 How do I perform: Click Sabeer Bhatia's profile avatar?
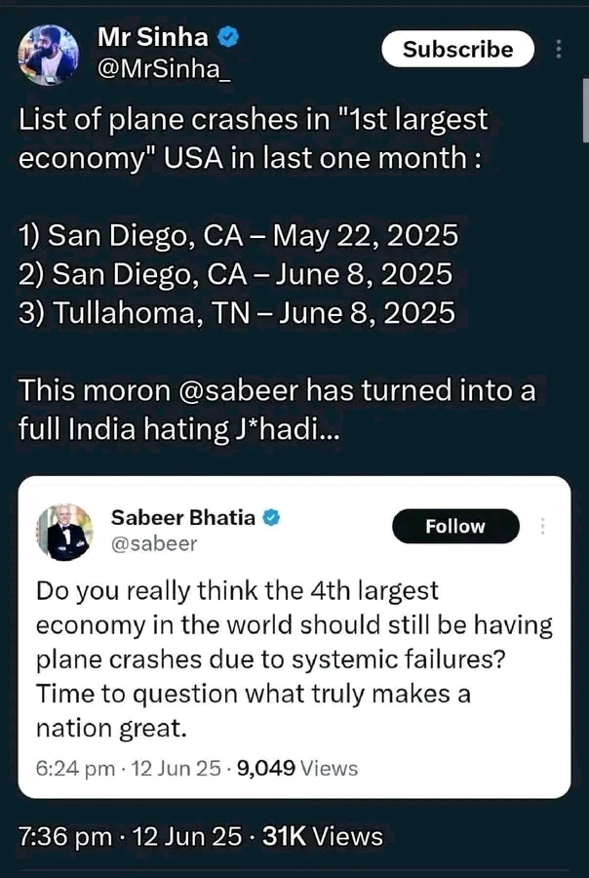click(66, 532)
